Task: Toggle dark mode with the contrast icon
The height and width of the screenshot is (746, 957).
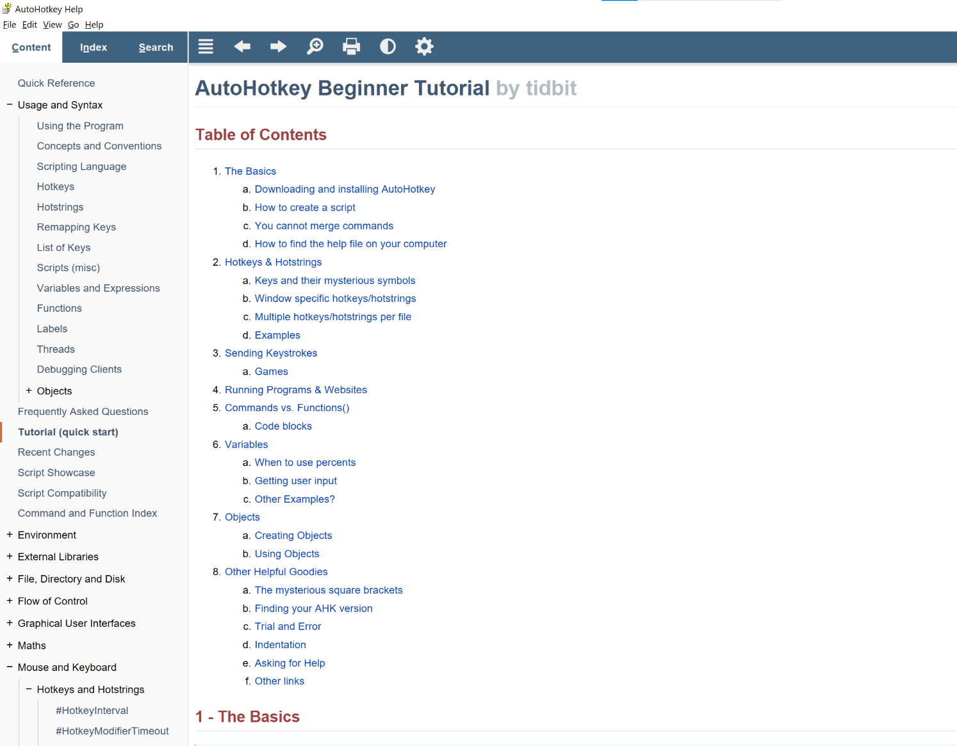Action: [x=388, y=47]
